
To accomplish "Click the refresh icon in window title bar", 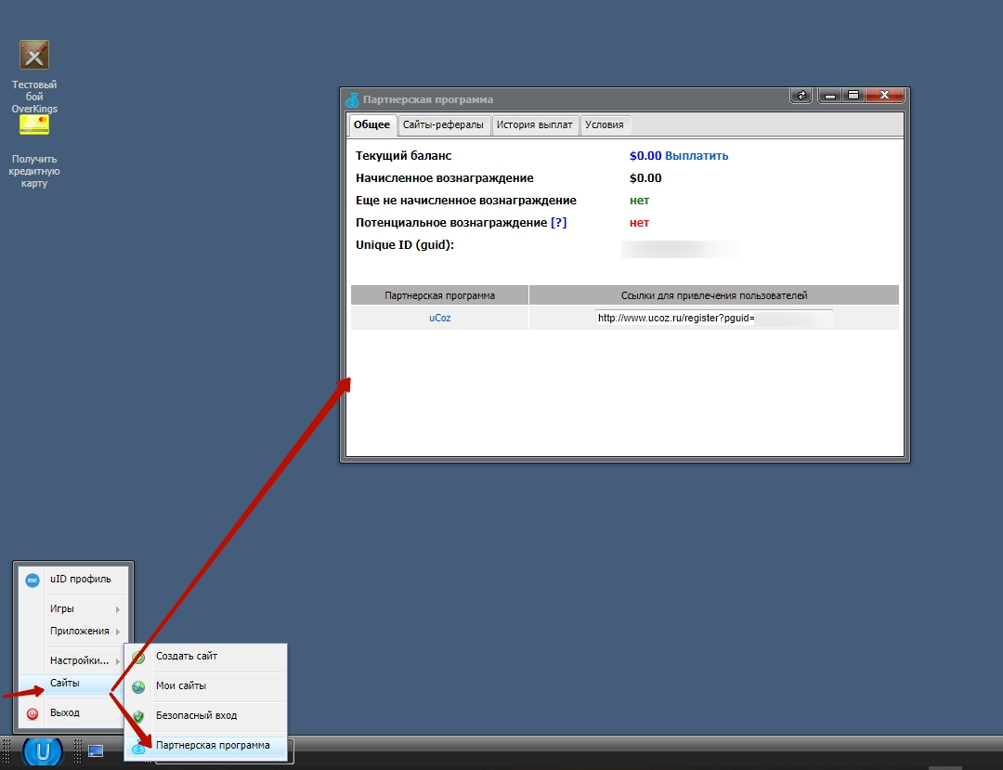I will 801,96.
